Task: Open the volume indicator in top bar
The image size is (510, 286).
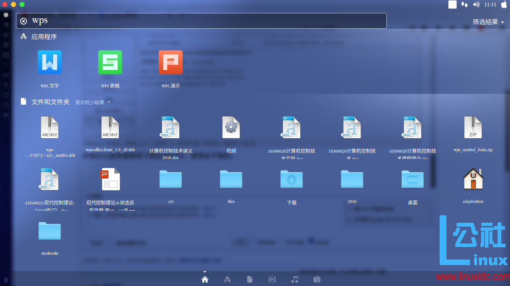Action: point(476,4)
